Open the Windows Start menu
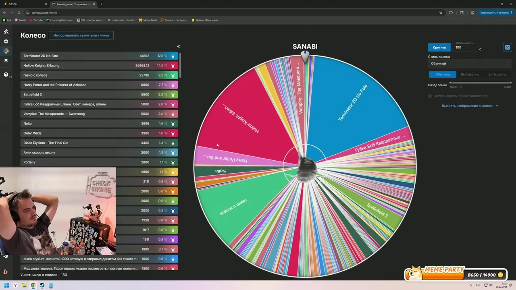 [x=6, y=285]
